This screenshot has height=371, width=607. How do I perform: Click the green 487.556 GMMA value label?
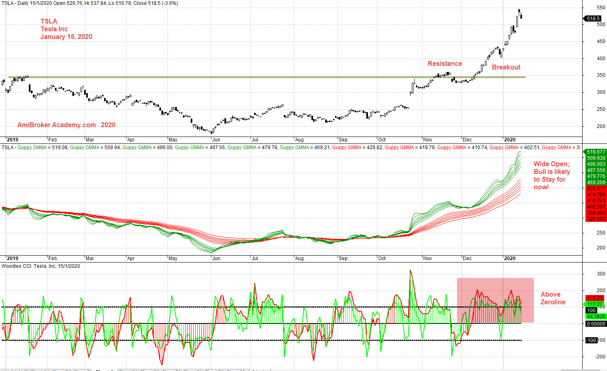pyautogui.click(x=596, y=170)
